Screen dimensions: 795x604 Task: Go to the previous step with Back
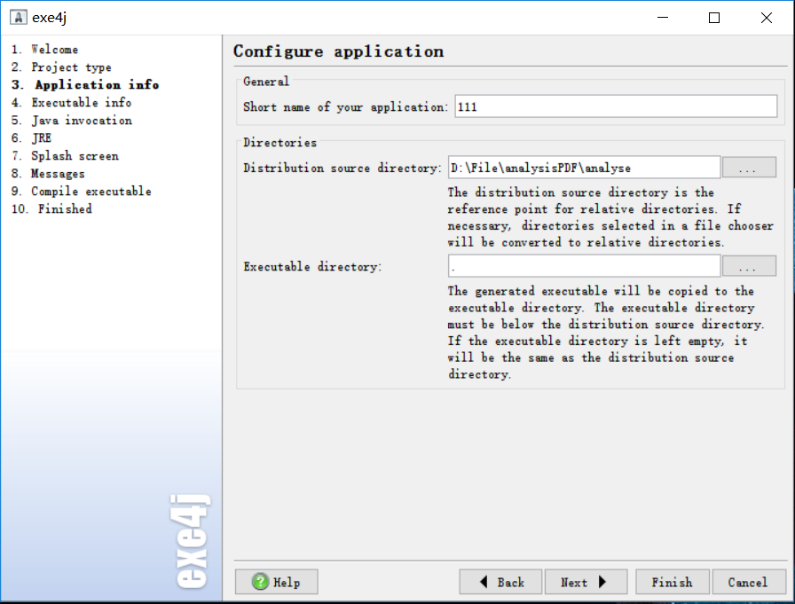[x=500, y=582]
